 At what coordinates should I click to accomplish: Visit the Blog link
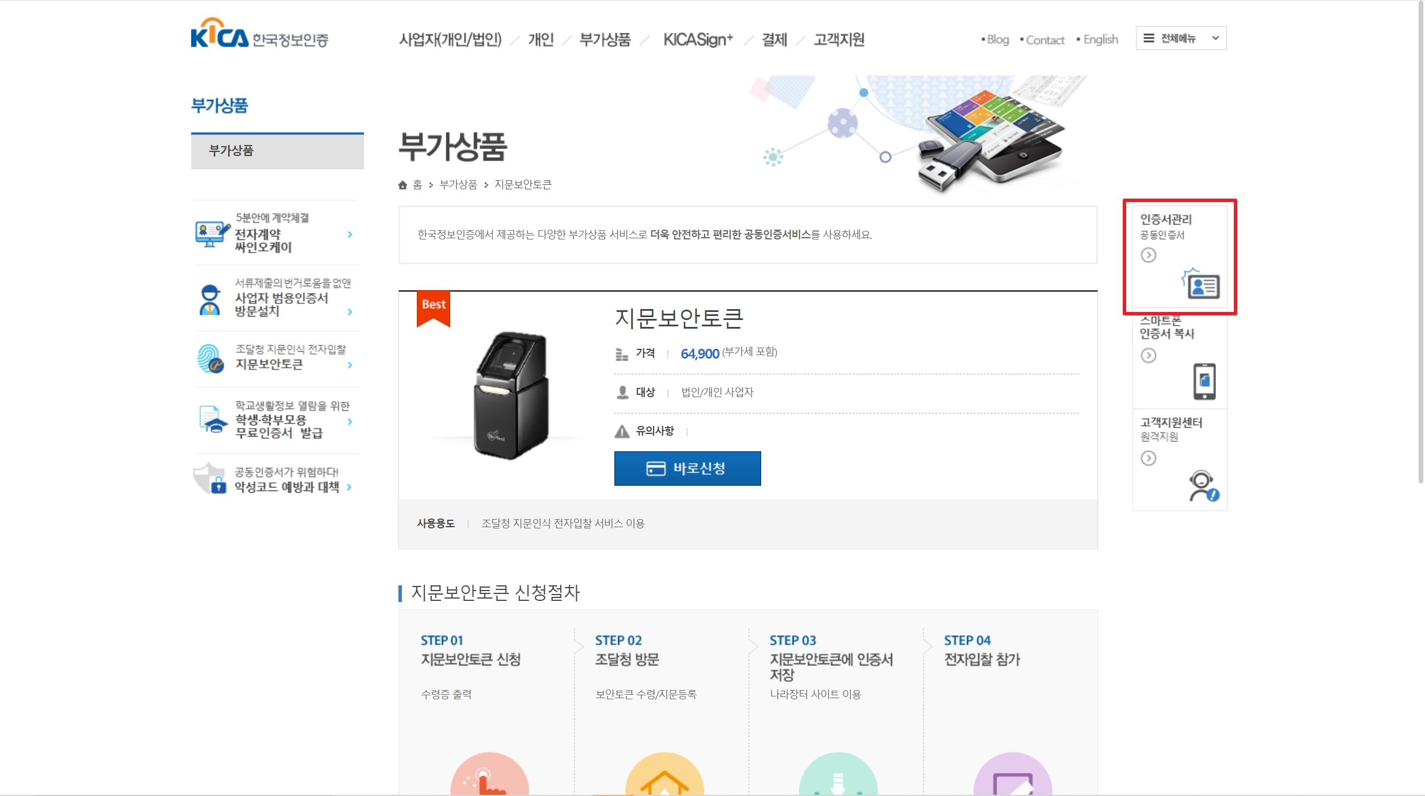click(x=997, y=40)
